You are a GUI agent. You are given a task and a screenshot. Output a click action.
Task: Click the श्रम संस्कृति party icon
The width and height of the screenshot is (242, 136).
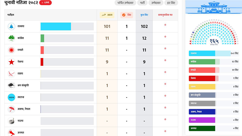(12, 85)
